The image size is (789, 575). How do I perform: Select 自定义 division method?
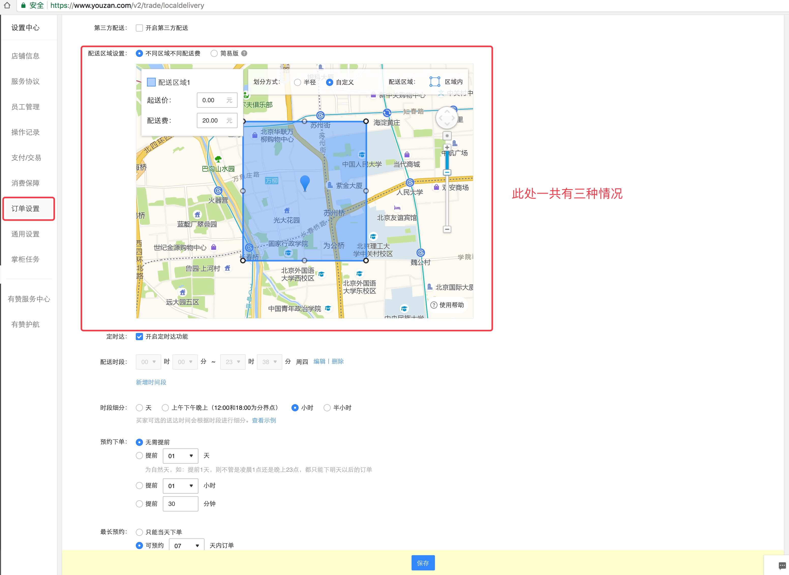(x=329, y=83)
